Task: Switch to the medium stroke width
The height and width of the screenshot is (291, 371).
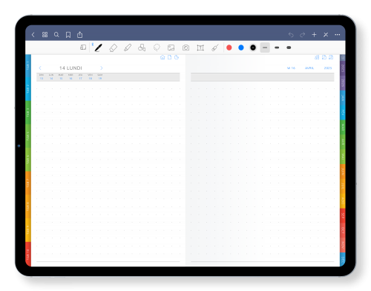Action: click(277, 48)
